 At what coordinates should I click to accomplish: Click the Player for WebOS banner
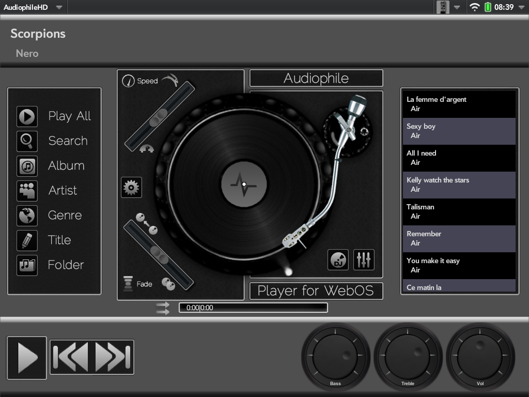(316, 291)
